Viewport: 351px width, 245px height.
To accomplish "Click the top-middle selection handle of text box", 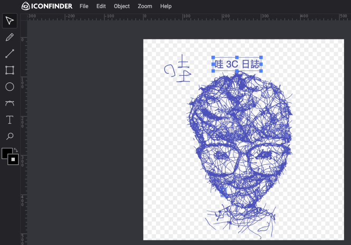I will pos(237,58).
